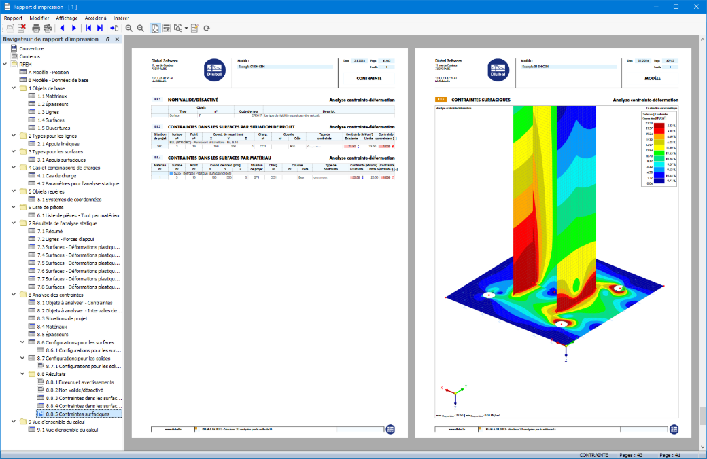The image size is (707, 459).
Task: Select 1.1 Matériaux tree item
Action: coord(52,96)
